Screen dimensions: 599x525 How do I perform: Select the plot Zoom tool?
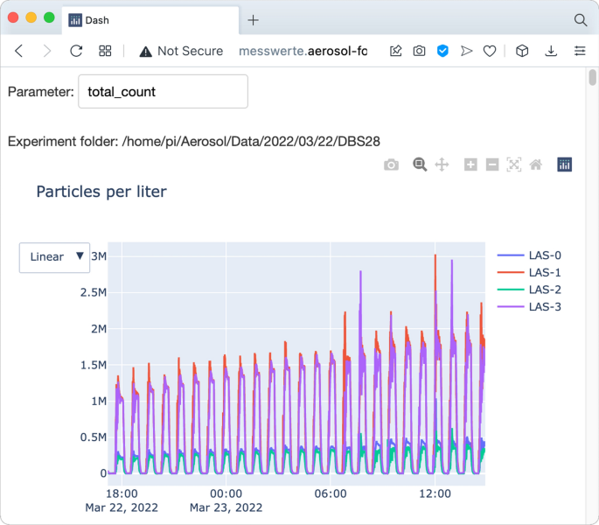click(x=420, y=164)
